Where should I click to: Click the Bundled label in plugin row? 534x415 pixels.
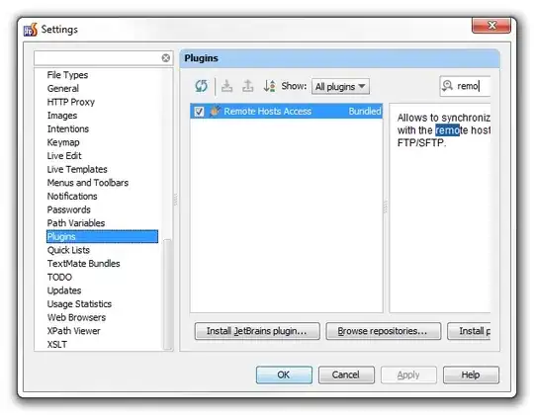(365, 112)
